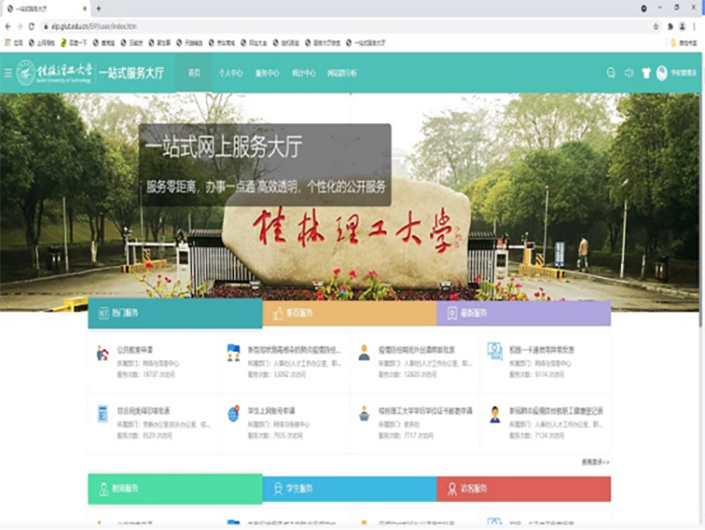Image resolution: width=705 pixels, height=530 pixels.
Task: Select the 首页 tab in the navigation bar
Action: click(x=193, y=73)
